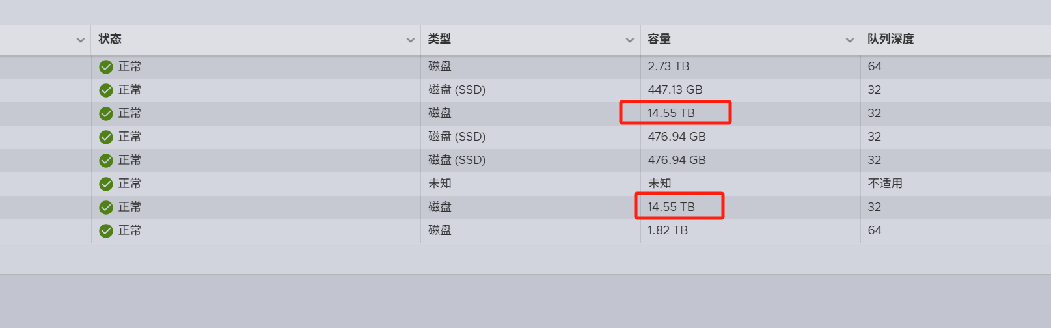The width and height of the screenshot is (1051, 328).
Task: Sort by the 类型 column header
Action: click(439, 39)
